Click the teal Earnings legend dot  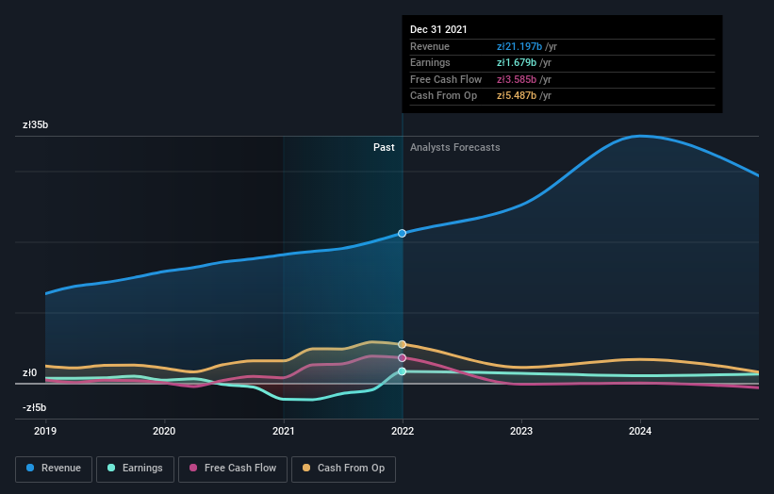pos(111,468)
